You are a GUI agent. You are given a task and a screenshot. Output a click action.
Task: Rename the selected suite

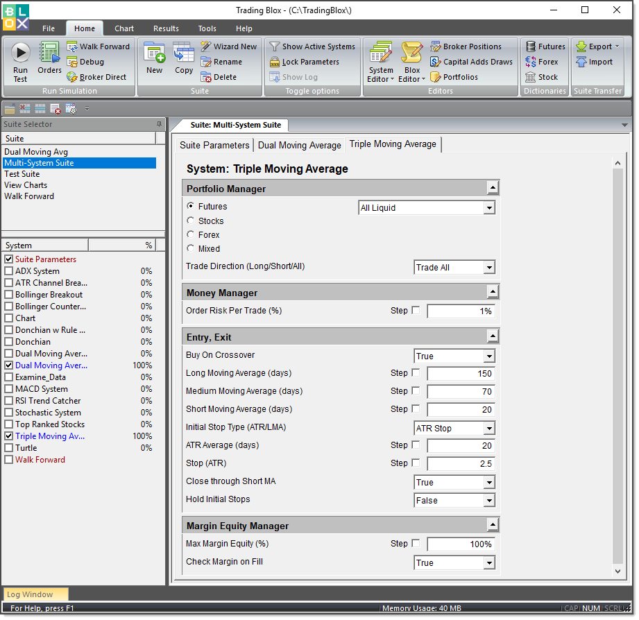click(x=221, y=62)
